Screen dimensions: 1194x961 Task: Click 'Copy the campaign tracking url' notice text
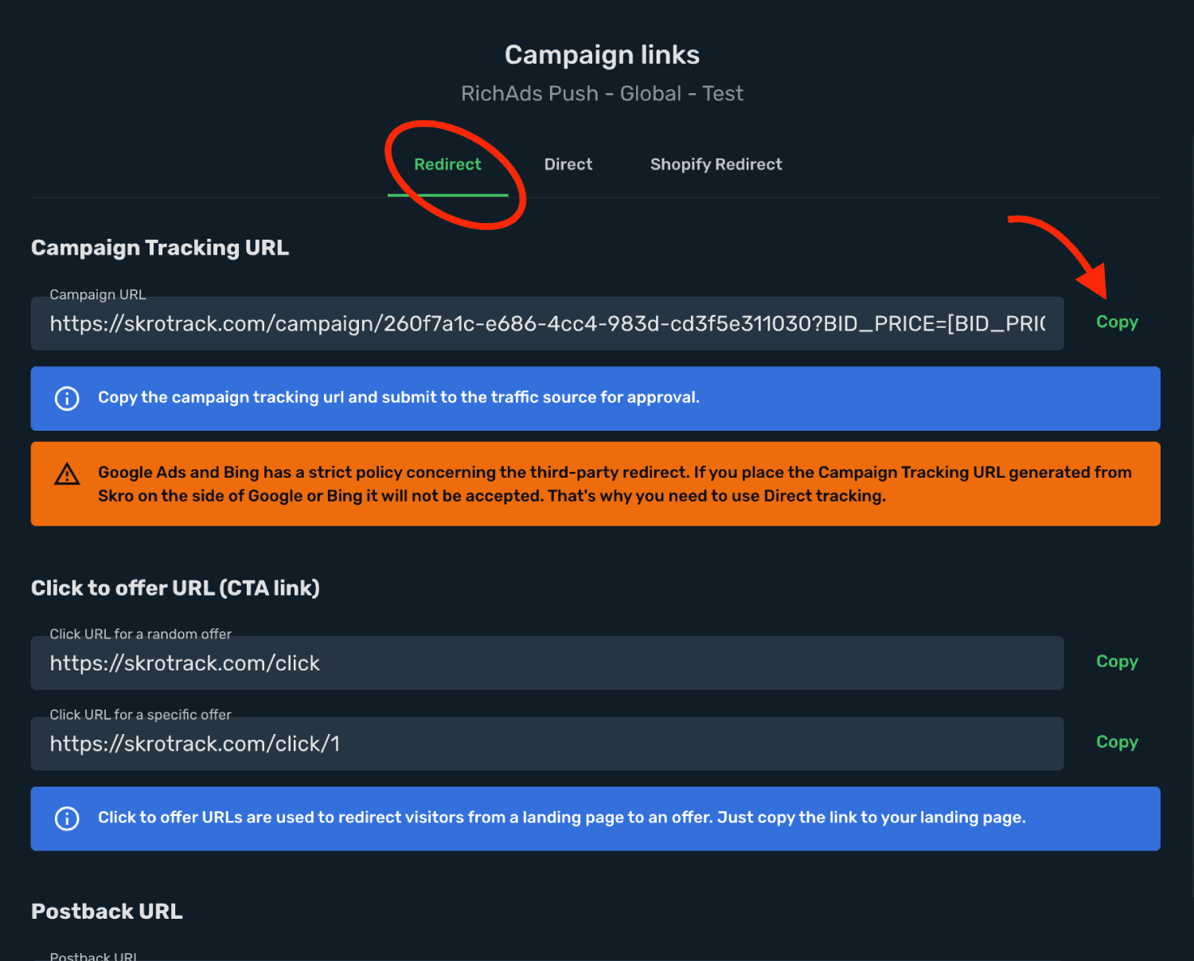[399, 397]
